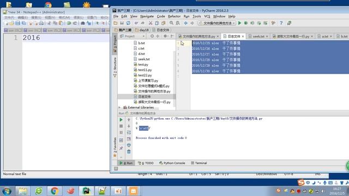Screen dimensions: 349x196
Task: Toggle the Project side tab
Action: point(115,44)
